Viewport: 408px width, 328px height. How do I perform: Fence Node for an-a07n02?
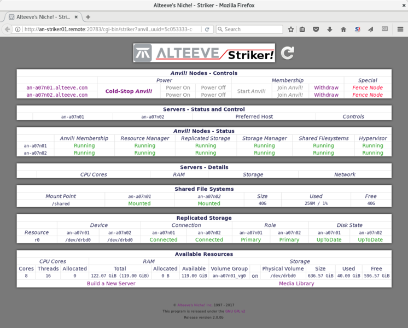(368, 95)
